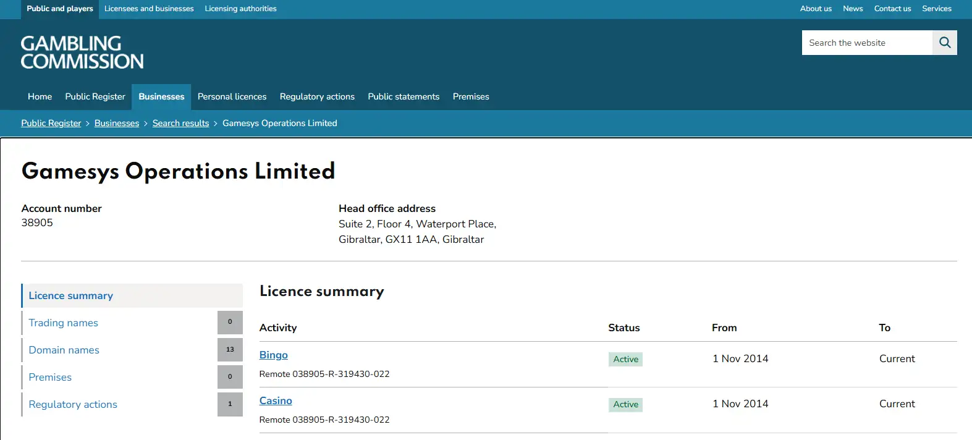Select Public Register in navigation bar
The width and height of the screenshot is (972, 440).
tap(95, 96)
